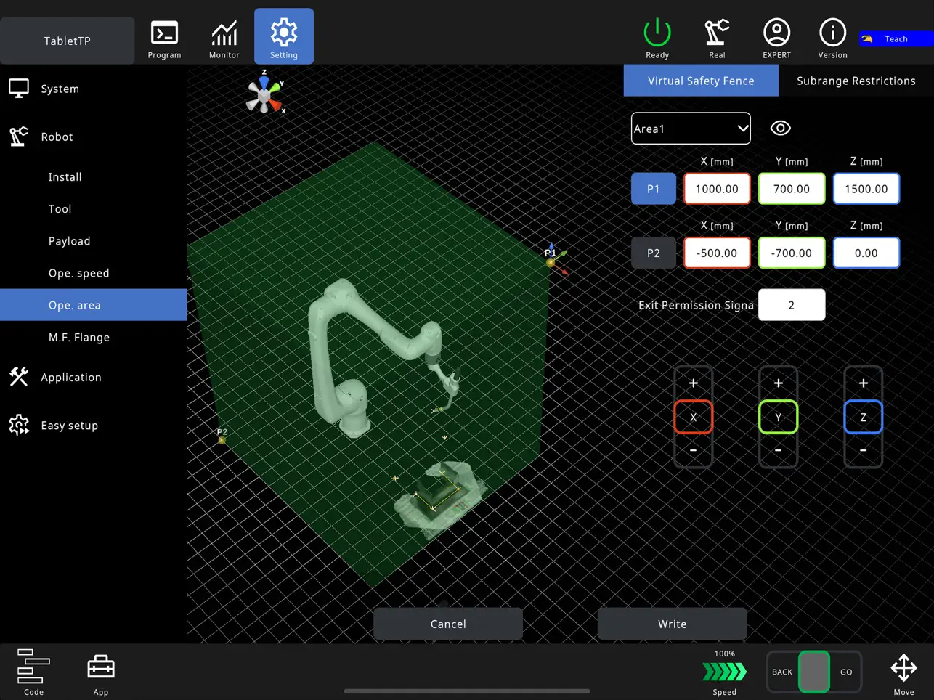Select the green Y axis button
The height and width of the screenshot is (700, 934).
[779, 417]
